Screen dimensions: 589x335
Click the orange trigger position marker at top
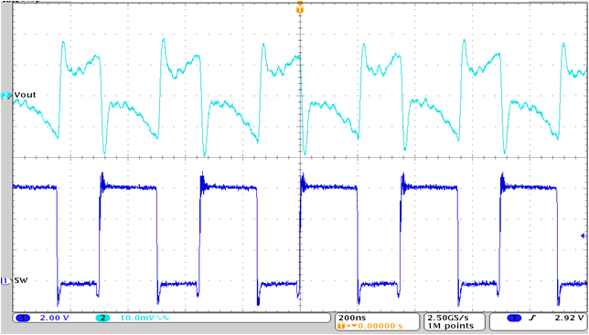(300, 9)
